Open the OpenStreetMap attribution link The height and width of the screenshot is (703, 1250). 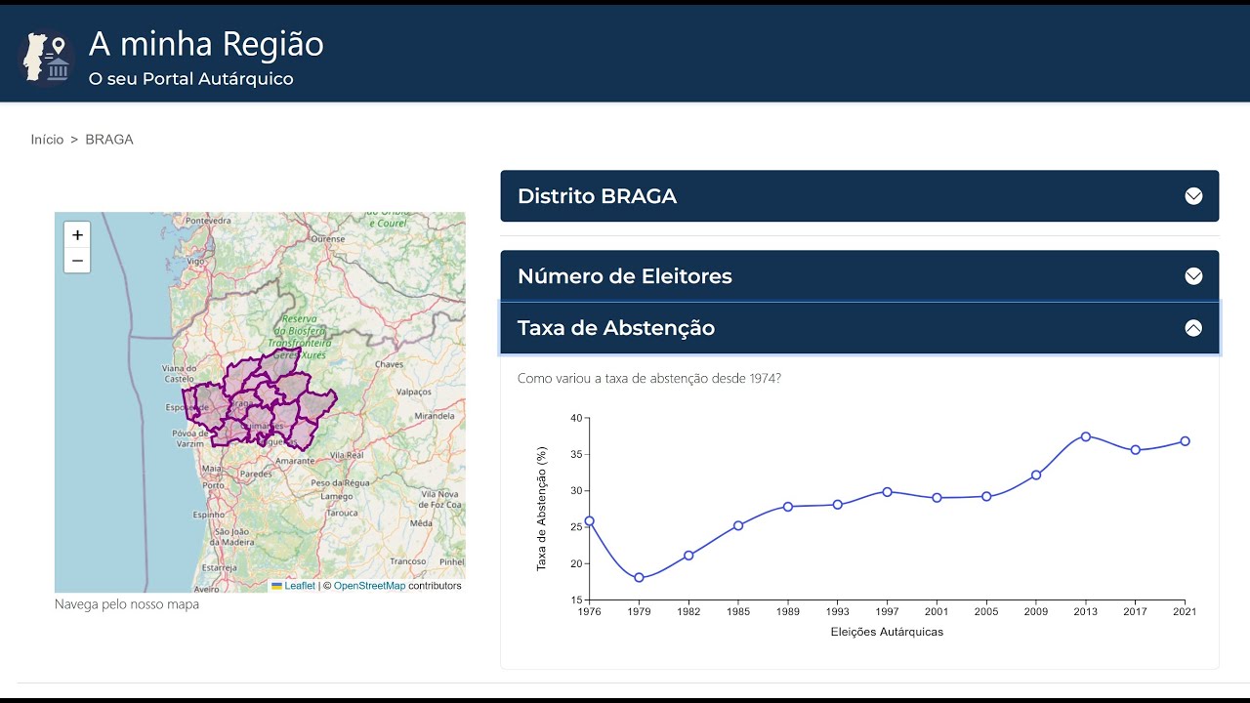[369, 586]
